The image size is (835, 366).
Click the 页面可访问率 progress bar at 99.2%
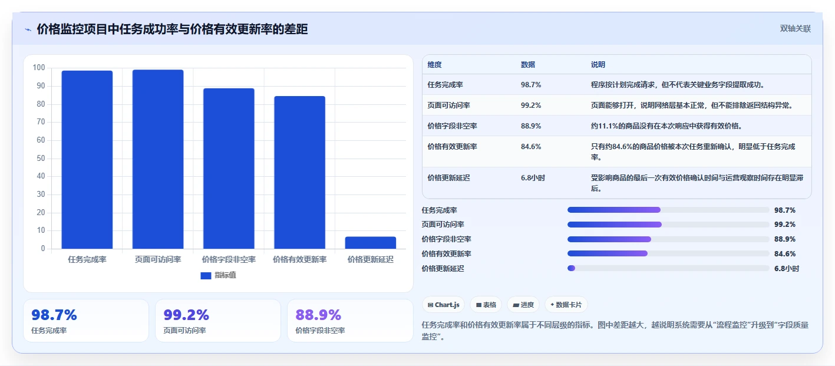668,225
